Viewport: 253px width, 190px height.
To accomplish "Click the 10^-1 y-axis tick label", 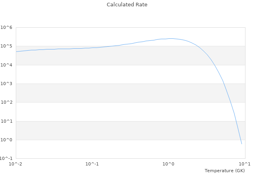I will (x=7, y=159).
